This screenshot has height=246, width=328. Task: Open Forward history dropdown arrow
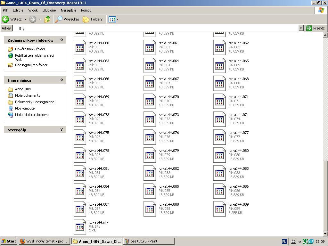pos(40,20)
